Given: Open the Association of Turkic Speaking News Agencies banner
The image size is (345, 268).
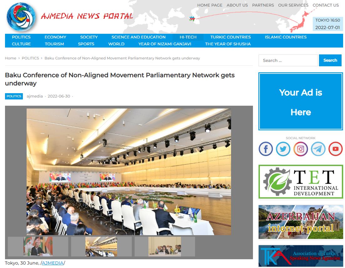Looking at the screenshot, I should point(301,256).
